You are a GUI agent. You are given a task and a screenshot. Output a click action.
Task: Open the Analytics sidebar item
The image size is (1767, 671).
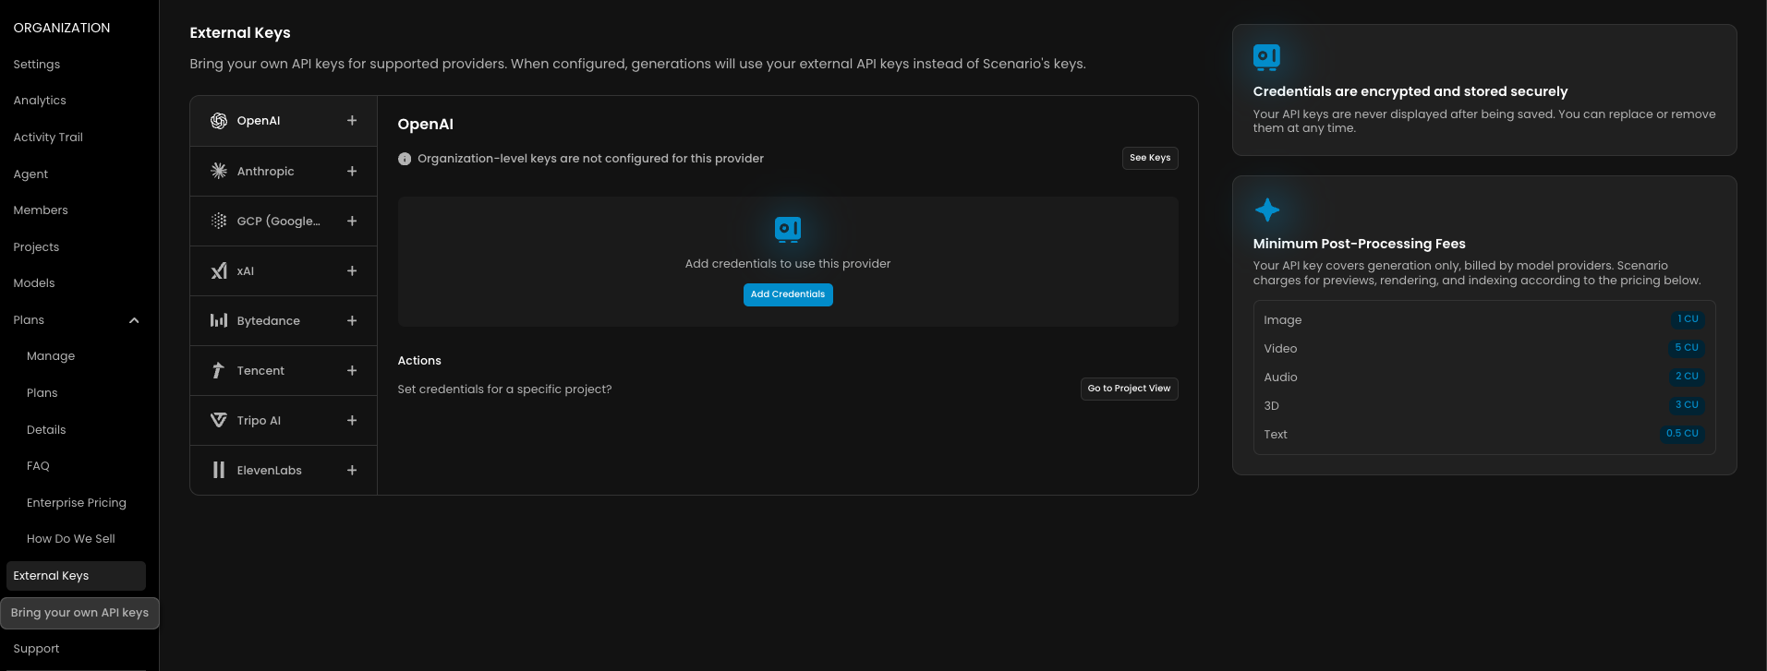(x=40, y=101)
